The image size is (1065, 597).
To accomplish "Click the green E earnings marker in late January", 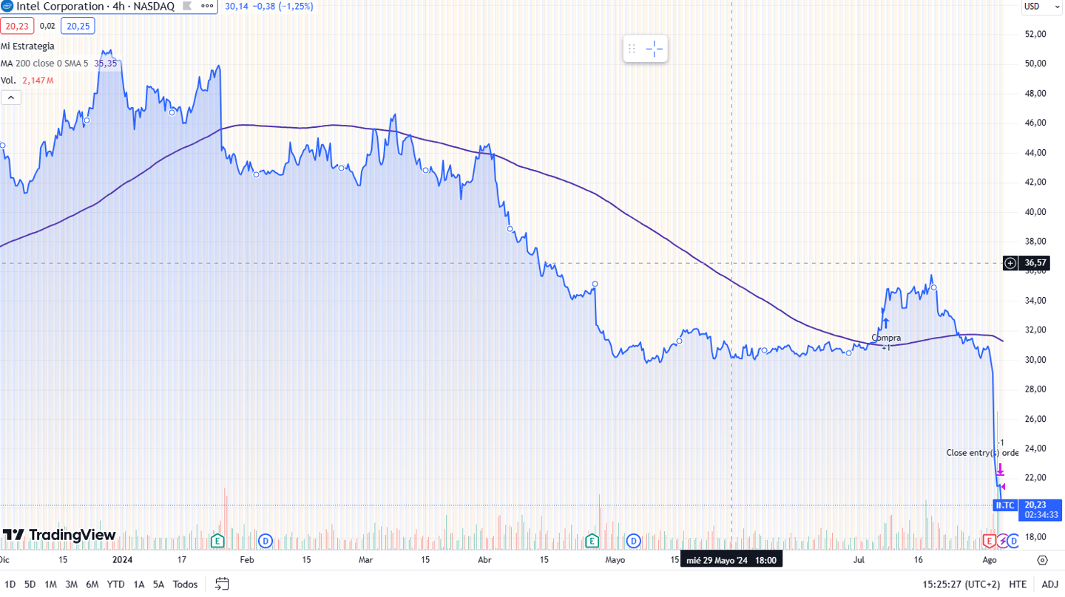I will coord(217,542).
